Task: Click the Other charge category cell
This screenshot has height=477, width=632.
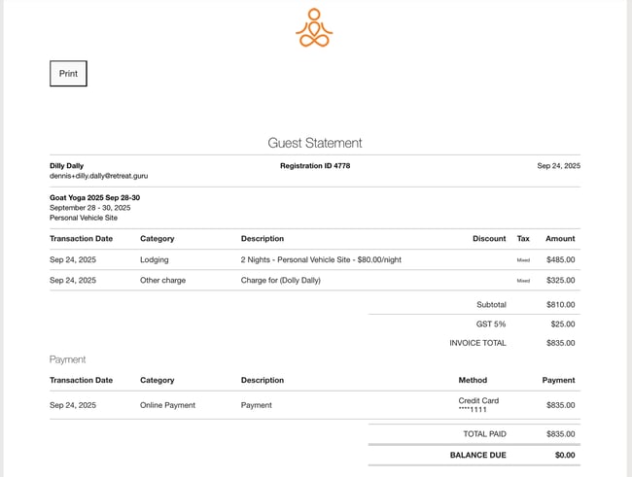Action: 162,280
